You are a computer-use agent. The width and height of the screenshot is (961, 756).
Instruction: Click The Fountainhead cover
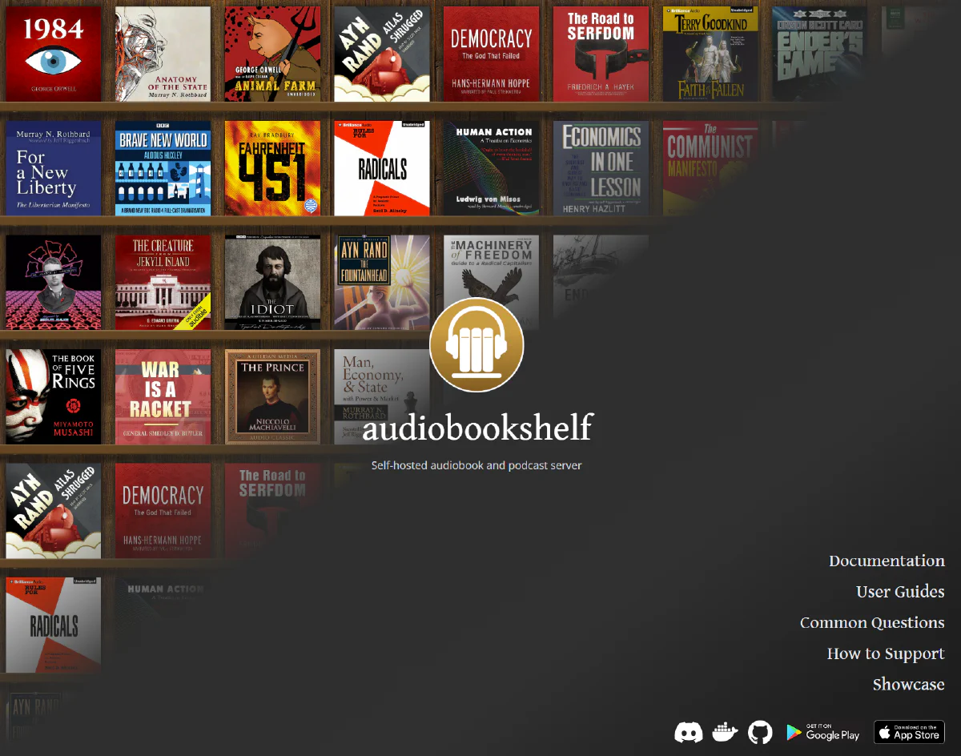tap(382, 282)
